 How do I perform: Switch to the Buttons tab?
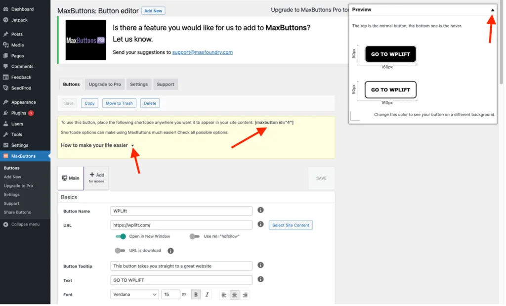(x=71, y=84)
